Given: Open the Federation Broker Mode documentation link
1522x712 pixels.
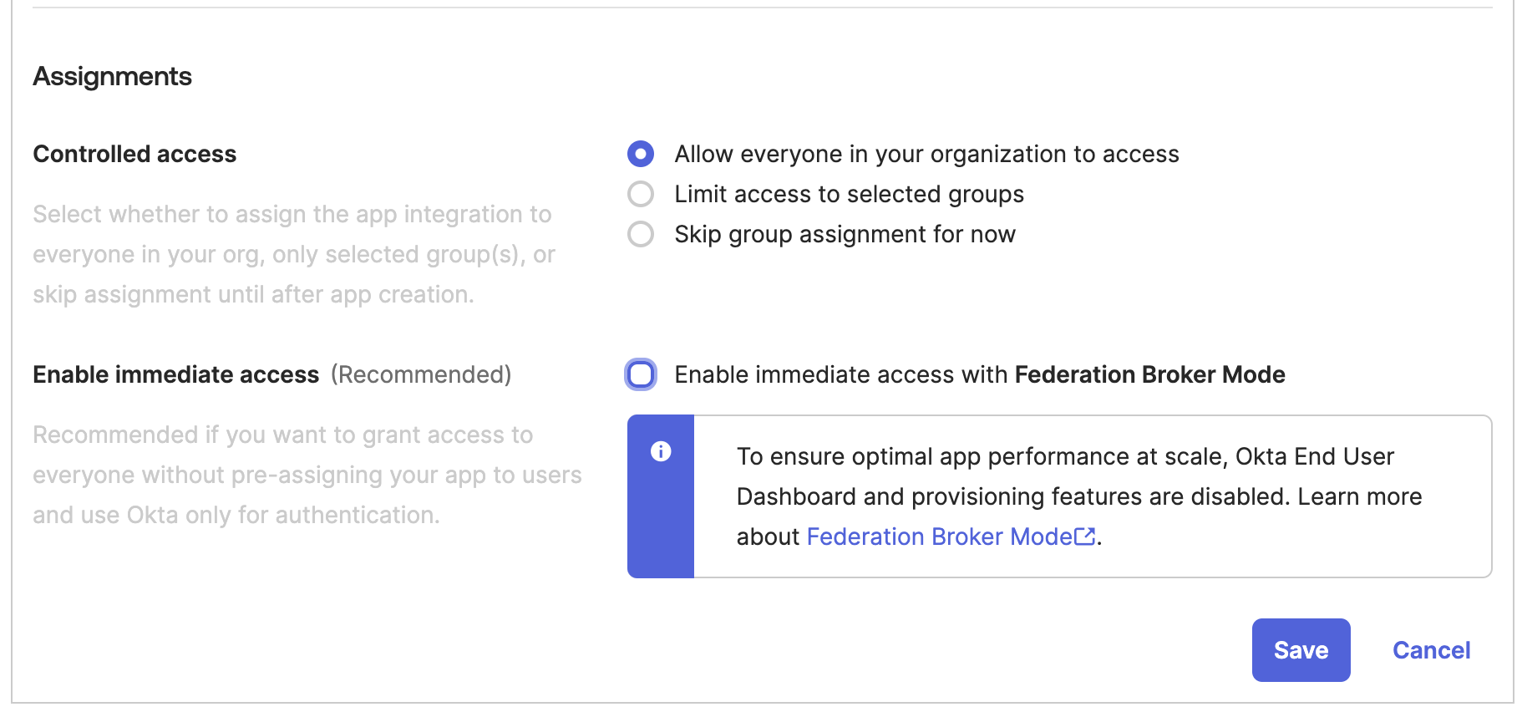Looking at the screenshot, I should point(939,537).
